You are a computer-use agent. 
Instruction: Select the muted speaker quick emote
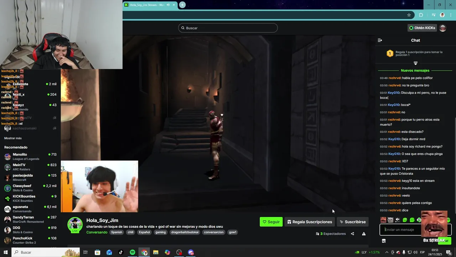398,220
